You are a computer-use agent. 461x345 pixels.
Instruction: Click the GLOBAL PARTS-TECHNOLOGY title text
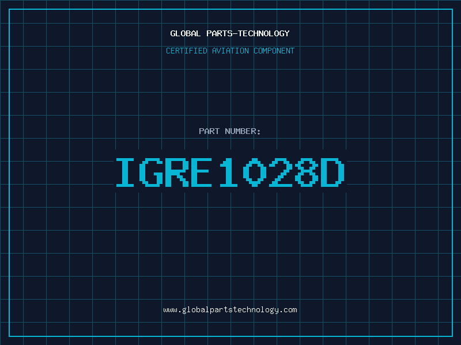[230, 33]
